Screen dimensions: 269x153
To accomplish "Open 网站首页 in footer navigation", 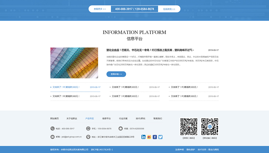I will (x=54, y=119).
